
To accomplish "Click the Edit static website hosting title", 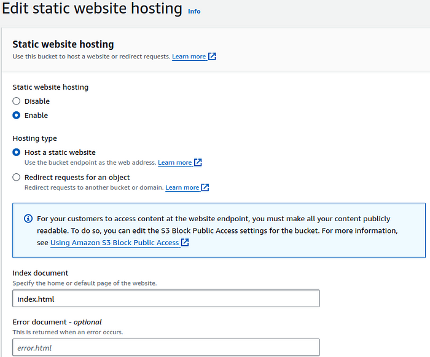I will tap(92, 8).
